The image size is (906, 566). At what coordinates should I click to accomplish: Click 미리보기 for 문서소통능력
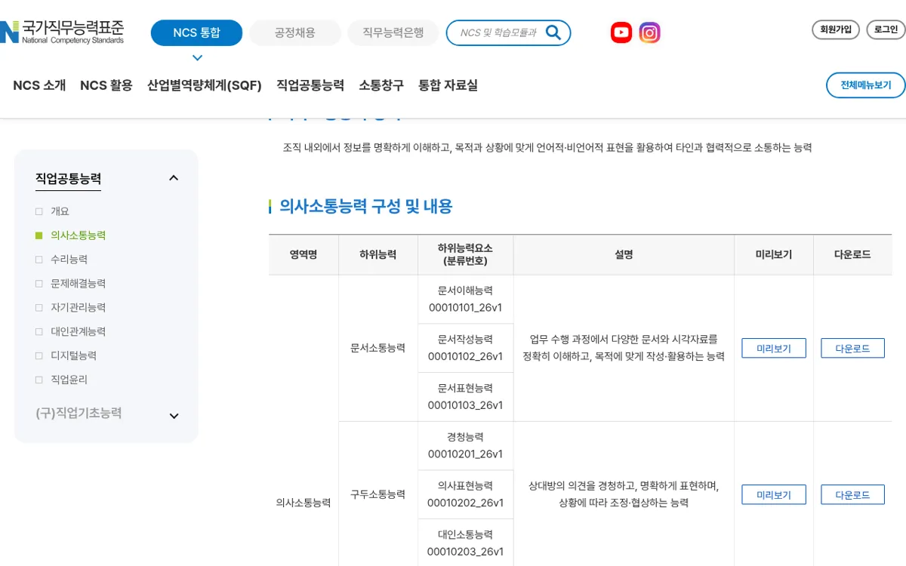click(x=774, y=348)
